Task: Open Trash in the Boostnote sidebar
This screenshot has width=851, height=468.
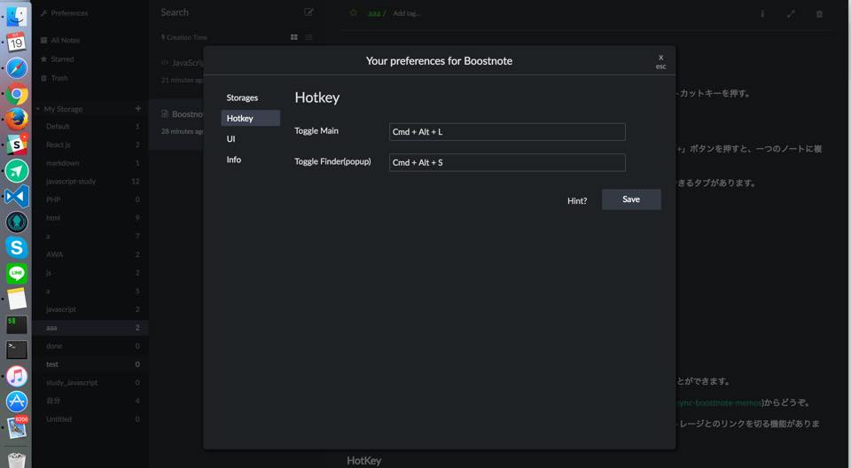Action: (x=55, y=78)
